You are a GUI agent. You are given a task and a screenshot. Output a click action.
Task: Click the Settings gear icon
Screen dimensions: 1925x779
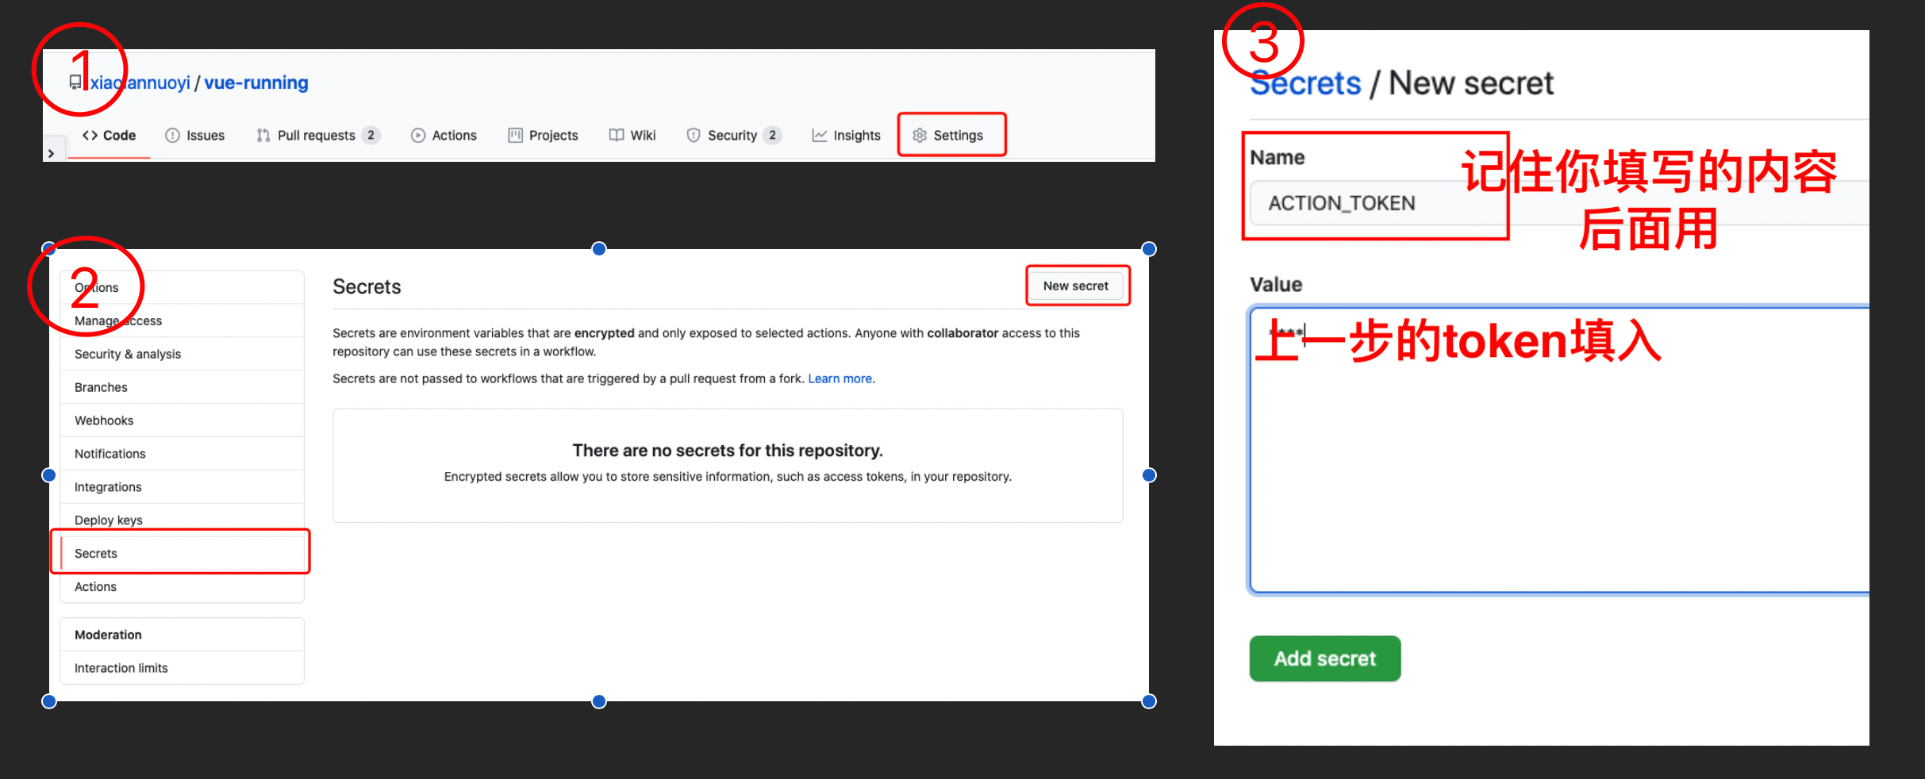pyautogui.click(x=920, y=135)
